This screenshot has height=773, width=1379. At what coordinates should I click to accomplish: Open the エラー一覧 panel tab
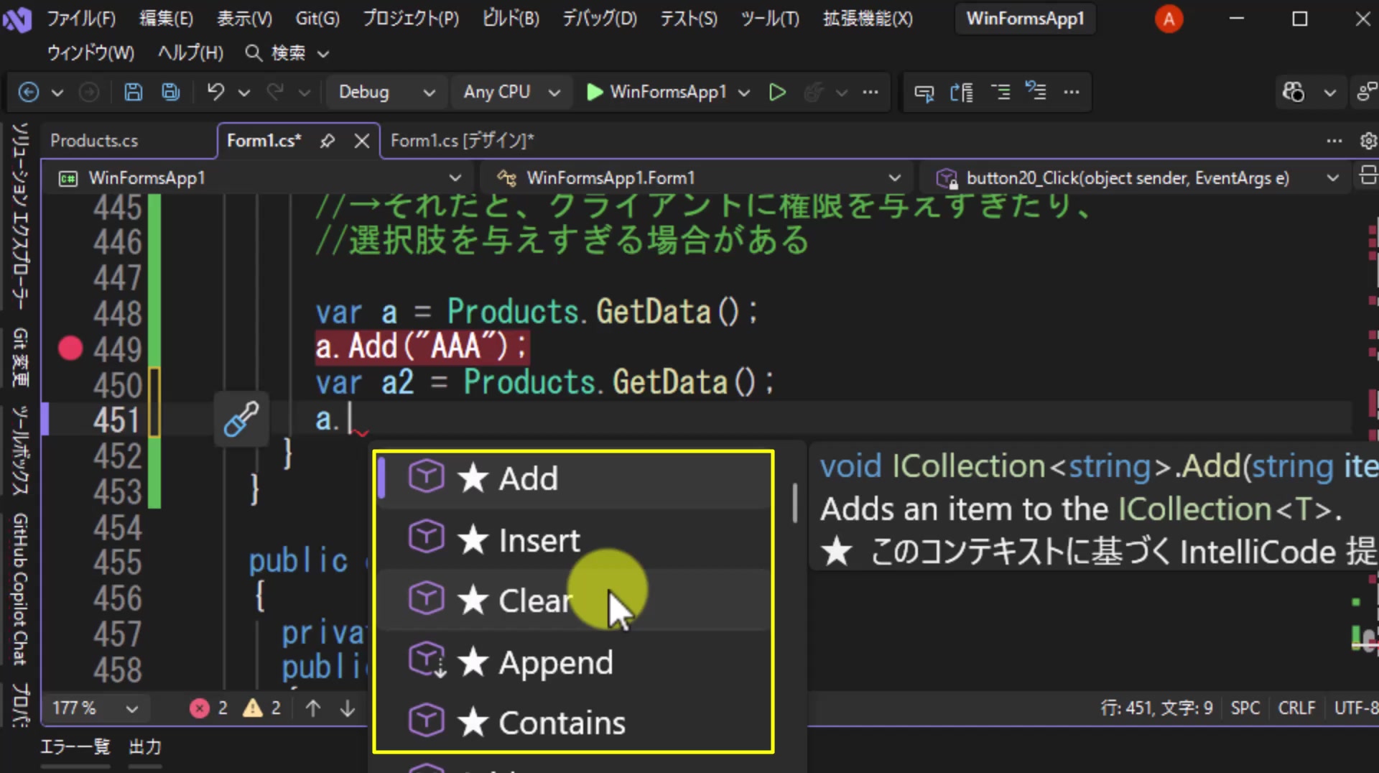pyautogui.click(x=75, y=747)
